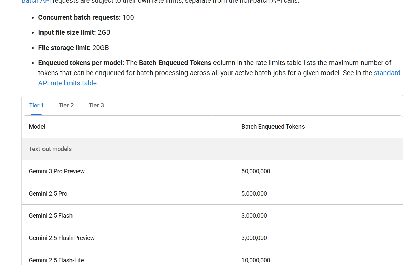This screenshot has width=403, height=265.
Task: Click the Concurrent batch requests bullet label
Action: 79,17
